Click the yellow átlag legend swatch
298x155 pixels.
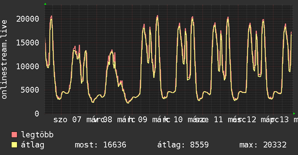click(x=14, y=145)
